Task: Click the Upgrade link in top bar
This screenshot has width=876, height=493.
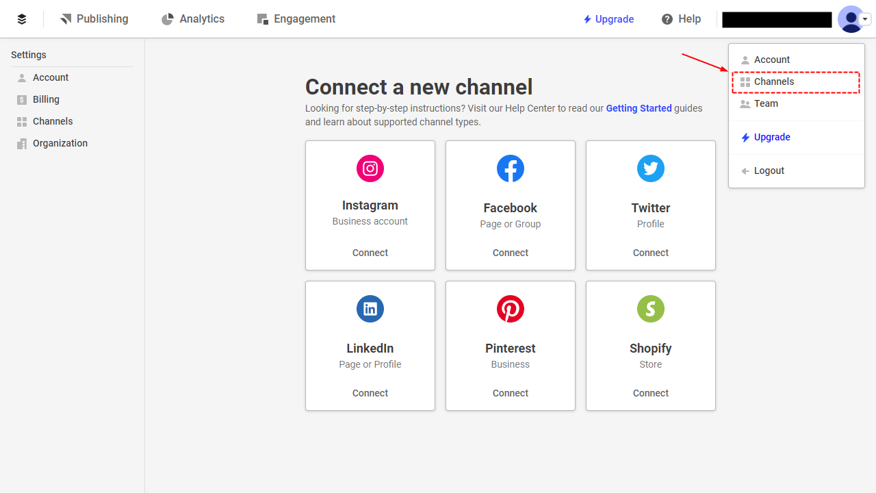Action: (608, 19)
